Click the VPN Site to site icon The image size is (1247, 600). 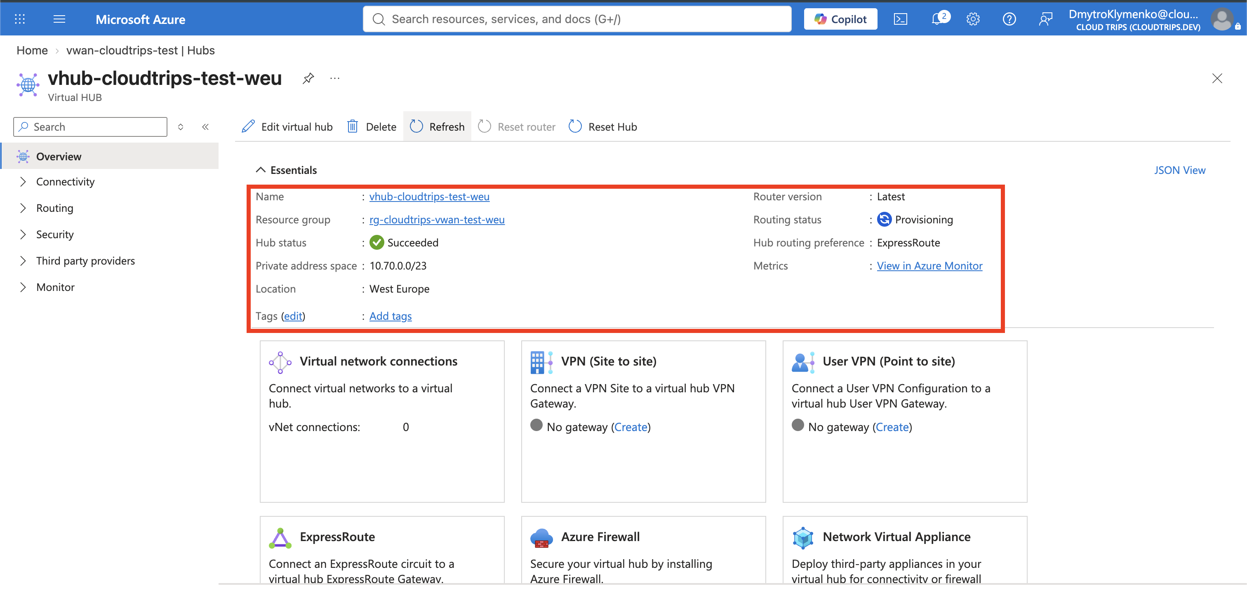(x=541, y=362)
